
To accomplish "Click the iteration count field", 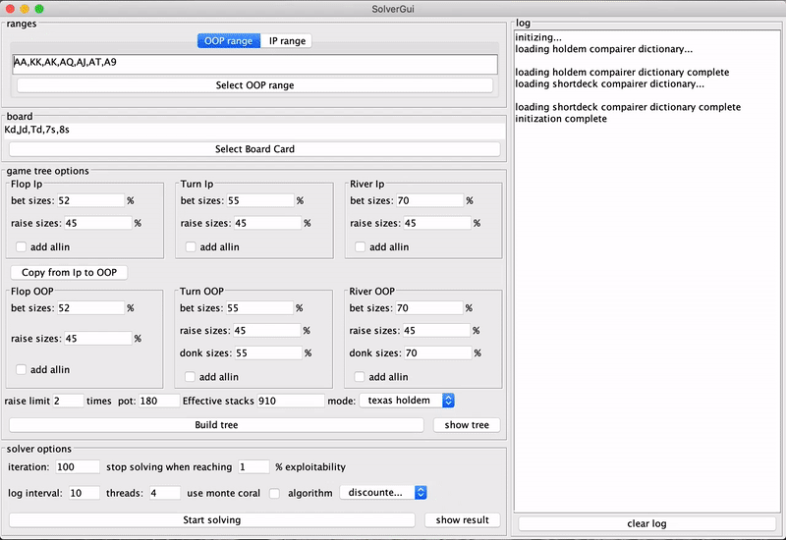I will (78, 467).
